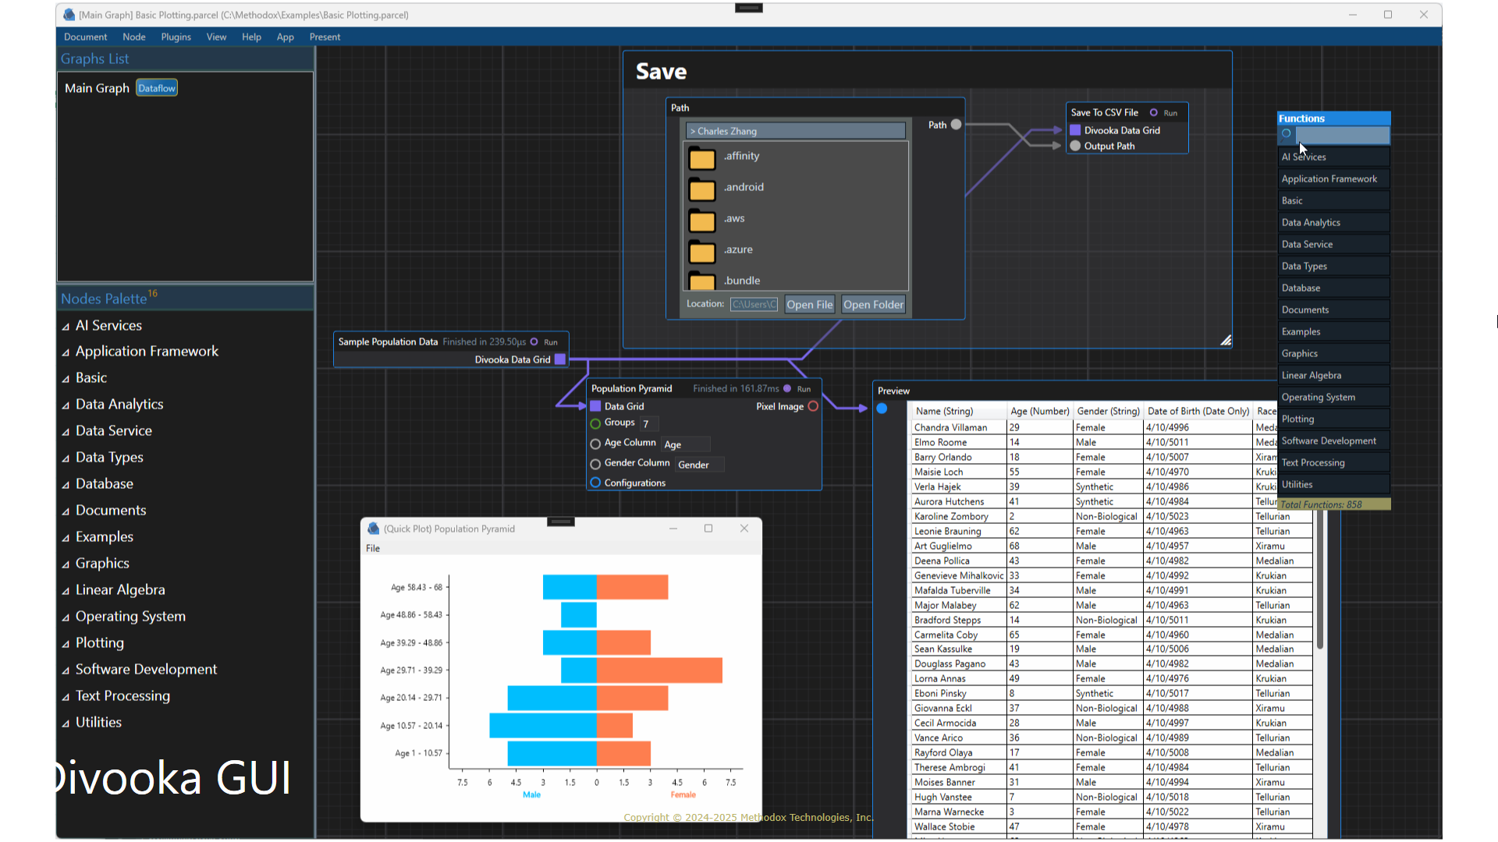This screenshot has width=1498, height=842.
Task: Expand Plotting in Nodes Palette
Action: pos(66,644)
